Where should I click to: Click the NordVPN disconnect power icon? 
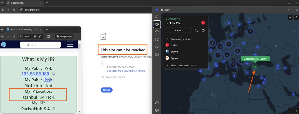pyautogui.click(x=197, y=30)
